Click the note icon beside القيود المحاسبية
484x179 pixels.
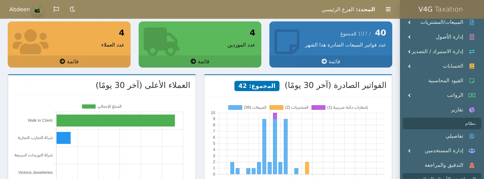tap(472, 81)
